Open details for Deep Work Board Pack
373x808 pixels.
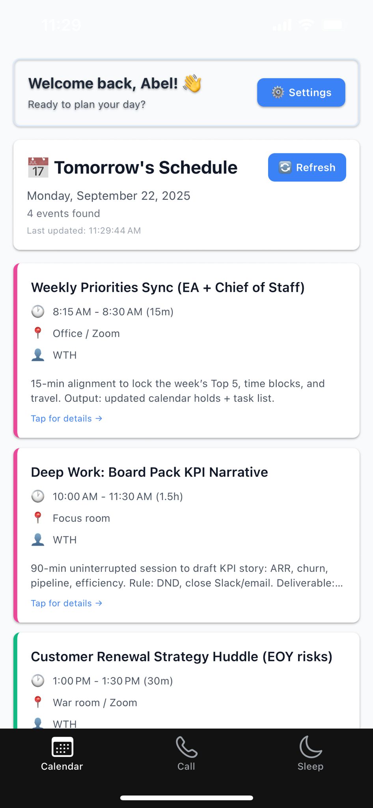point(66,603)
